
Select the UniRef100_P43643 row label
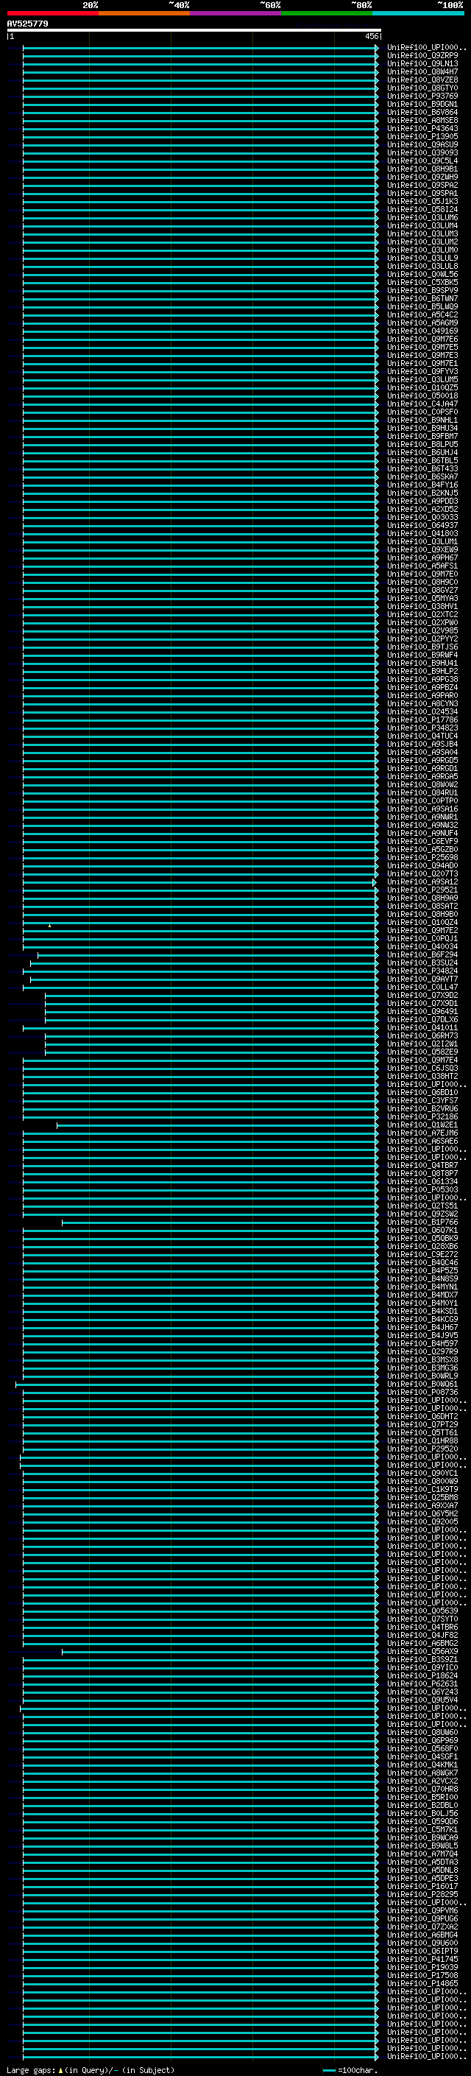[x=422, y=128]
